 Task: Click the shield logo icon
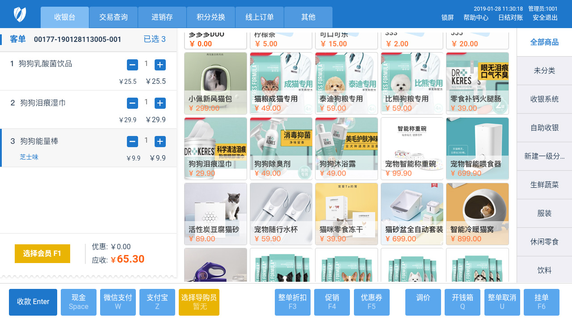tap(20, 14)
